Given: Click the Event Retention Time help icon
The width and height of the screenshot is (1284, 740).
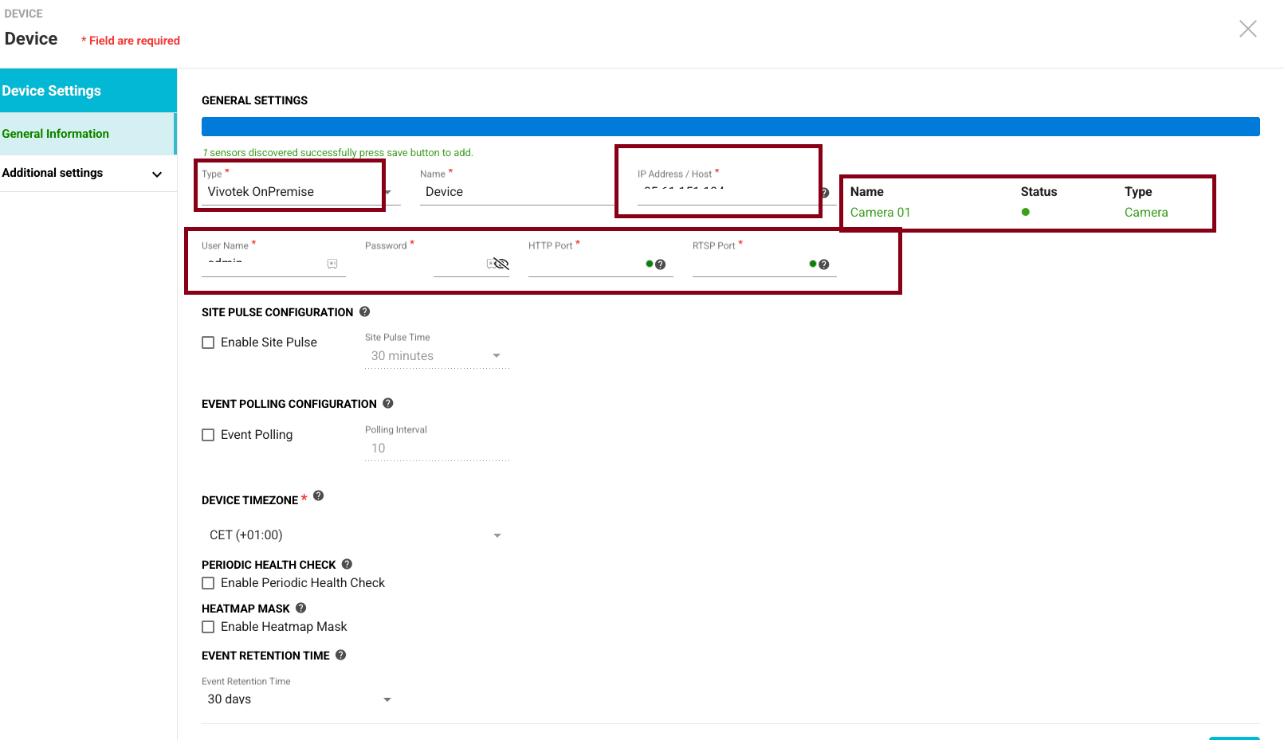Looking at the screenshot, I should pyautogui.click(x=340, y=655).
